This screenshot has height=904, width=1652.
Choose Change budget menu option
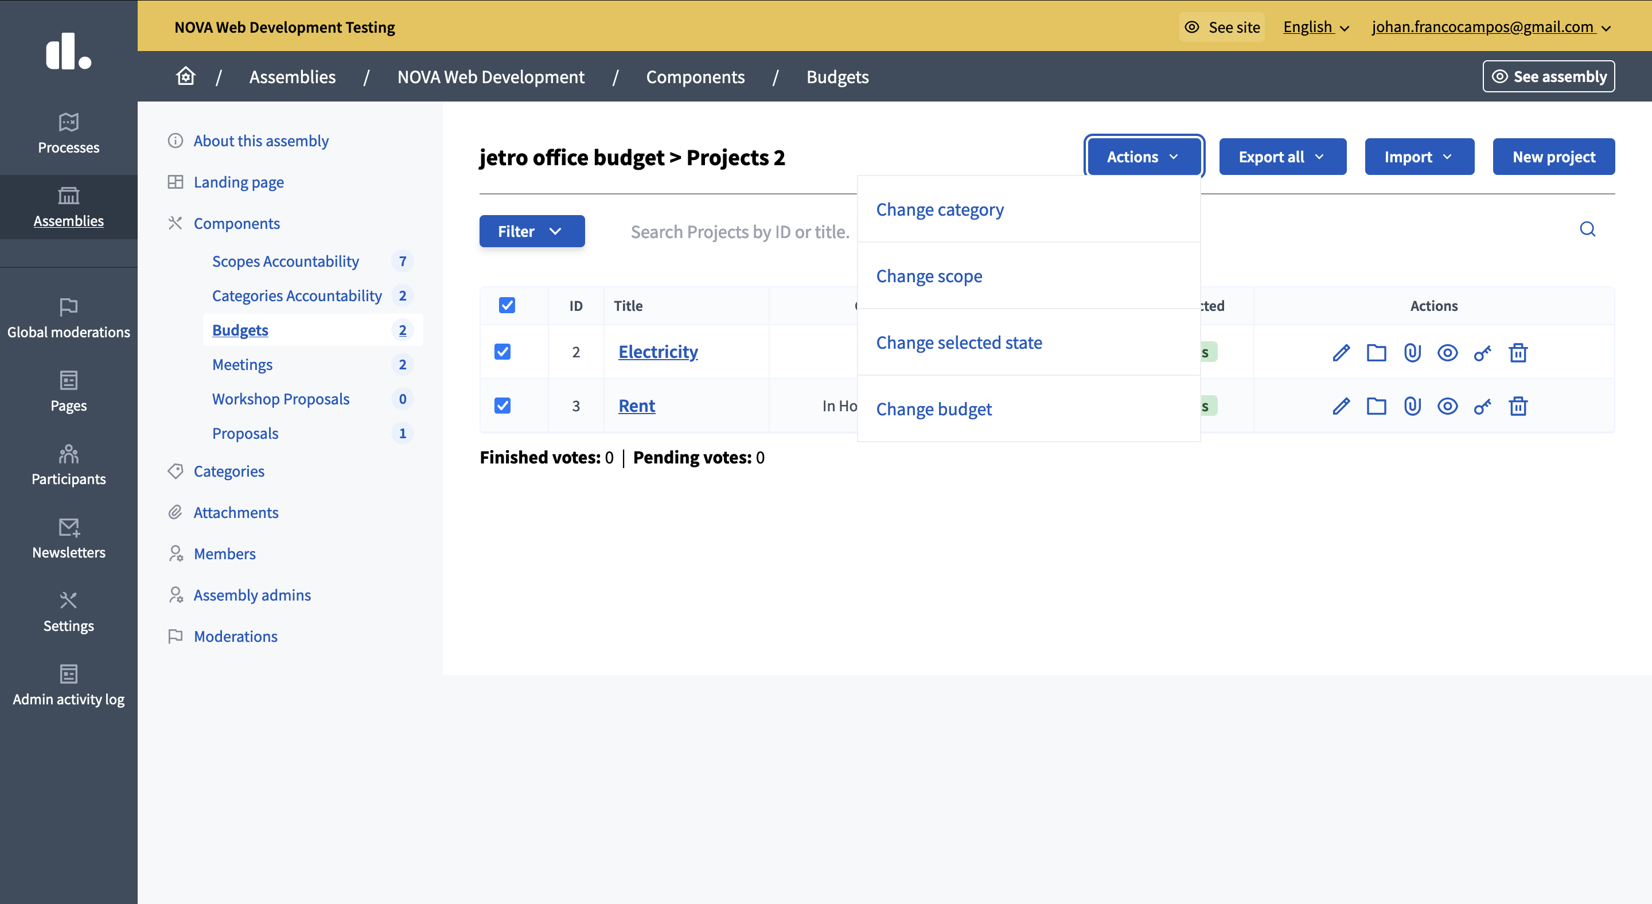click(x=933, y=409)
